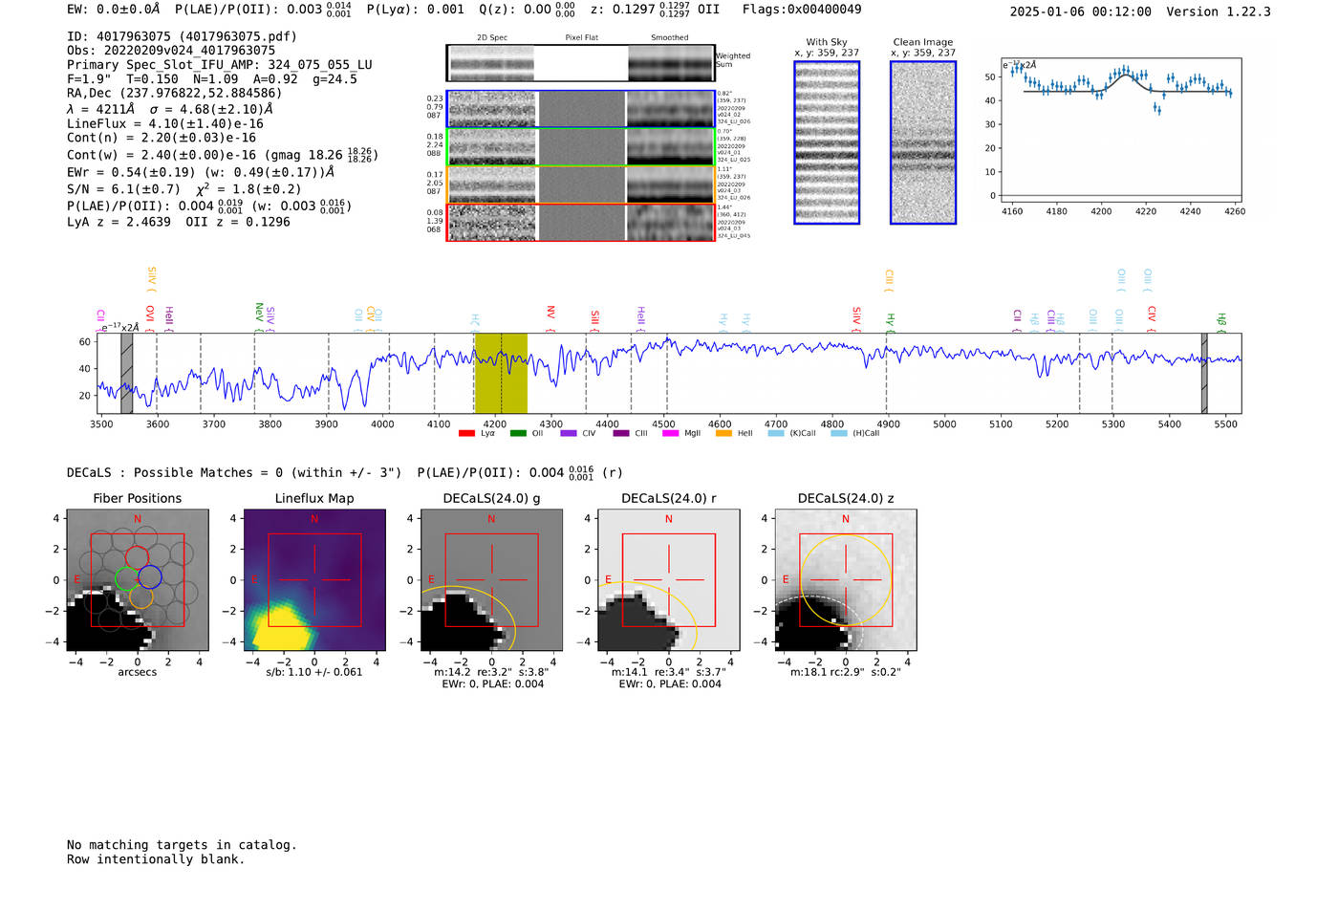Select the red-bordered 2D spectrum row

580,223
